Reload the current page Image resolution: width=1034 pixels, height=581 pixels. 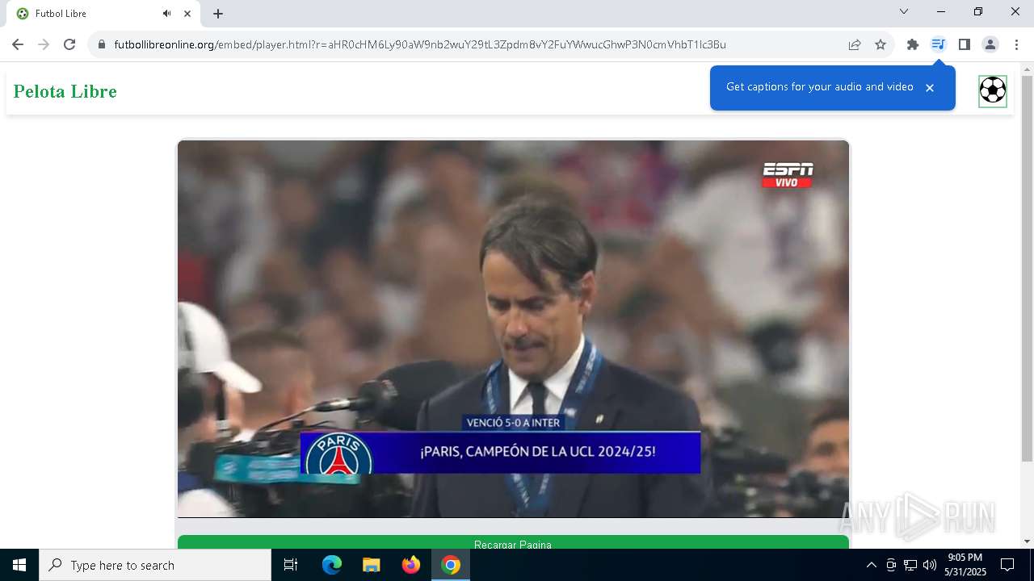(69, 44)
